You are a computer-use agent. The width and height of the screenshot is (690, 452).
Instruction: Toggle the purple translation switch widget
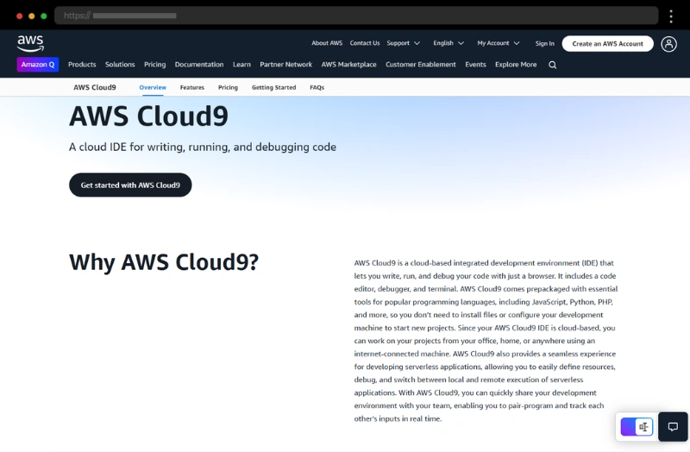point(637,426)
